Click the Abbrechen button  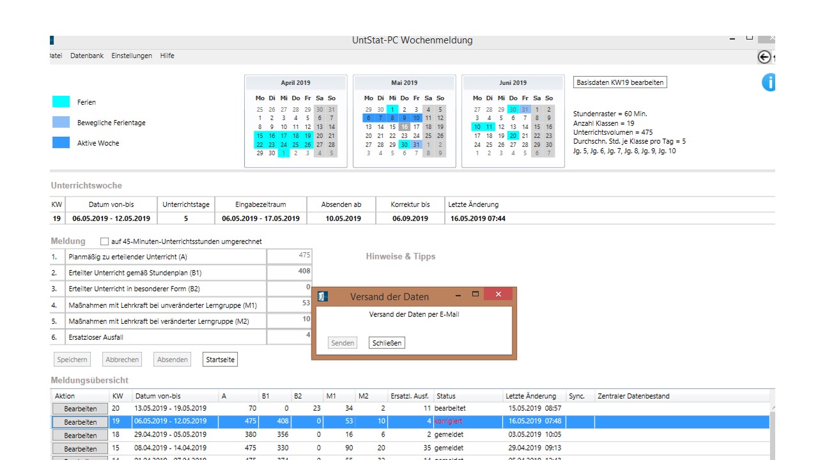(x=122, y=360)
